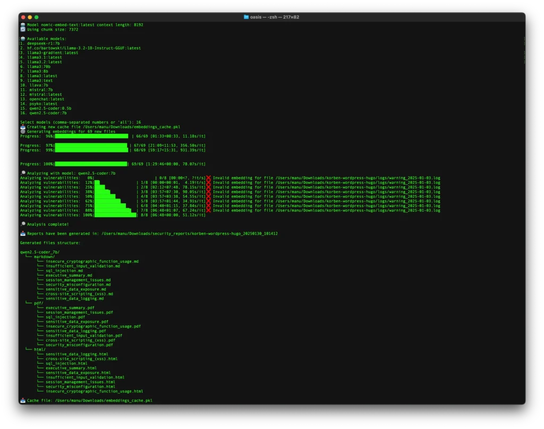Click 'security_misconfiguration.pdf' entry
This screenshot has width=544, height=429.
[80, 345]
